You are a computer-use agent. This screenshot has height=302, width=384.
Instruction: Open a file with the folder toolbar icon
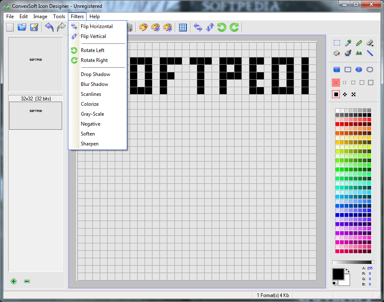click(22, 27)
